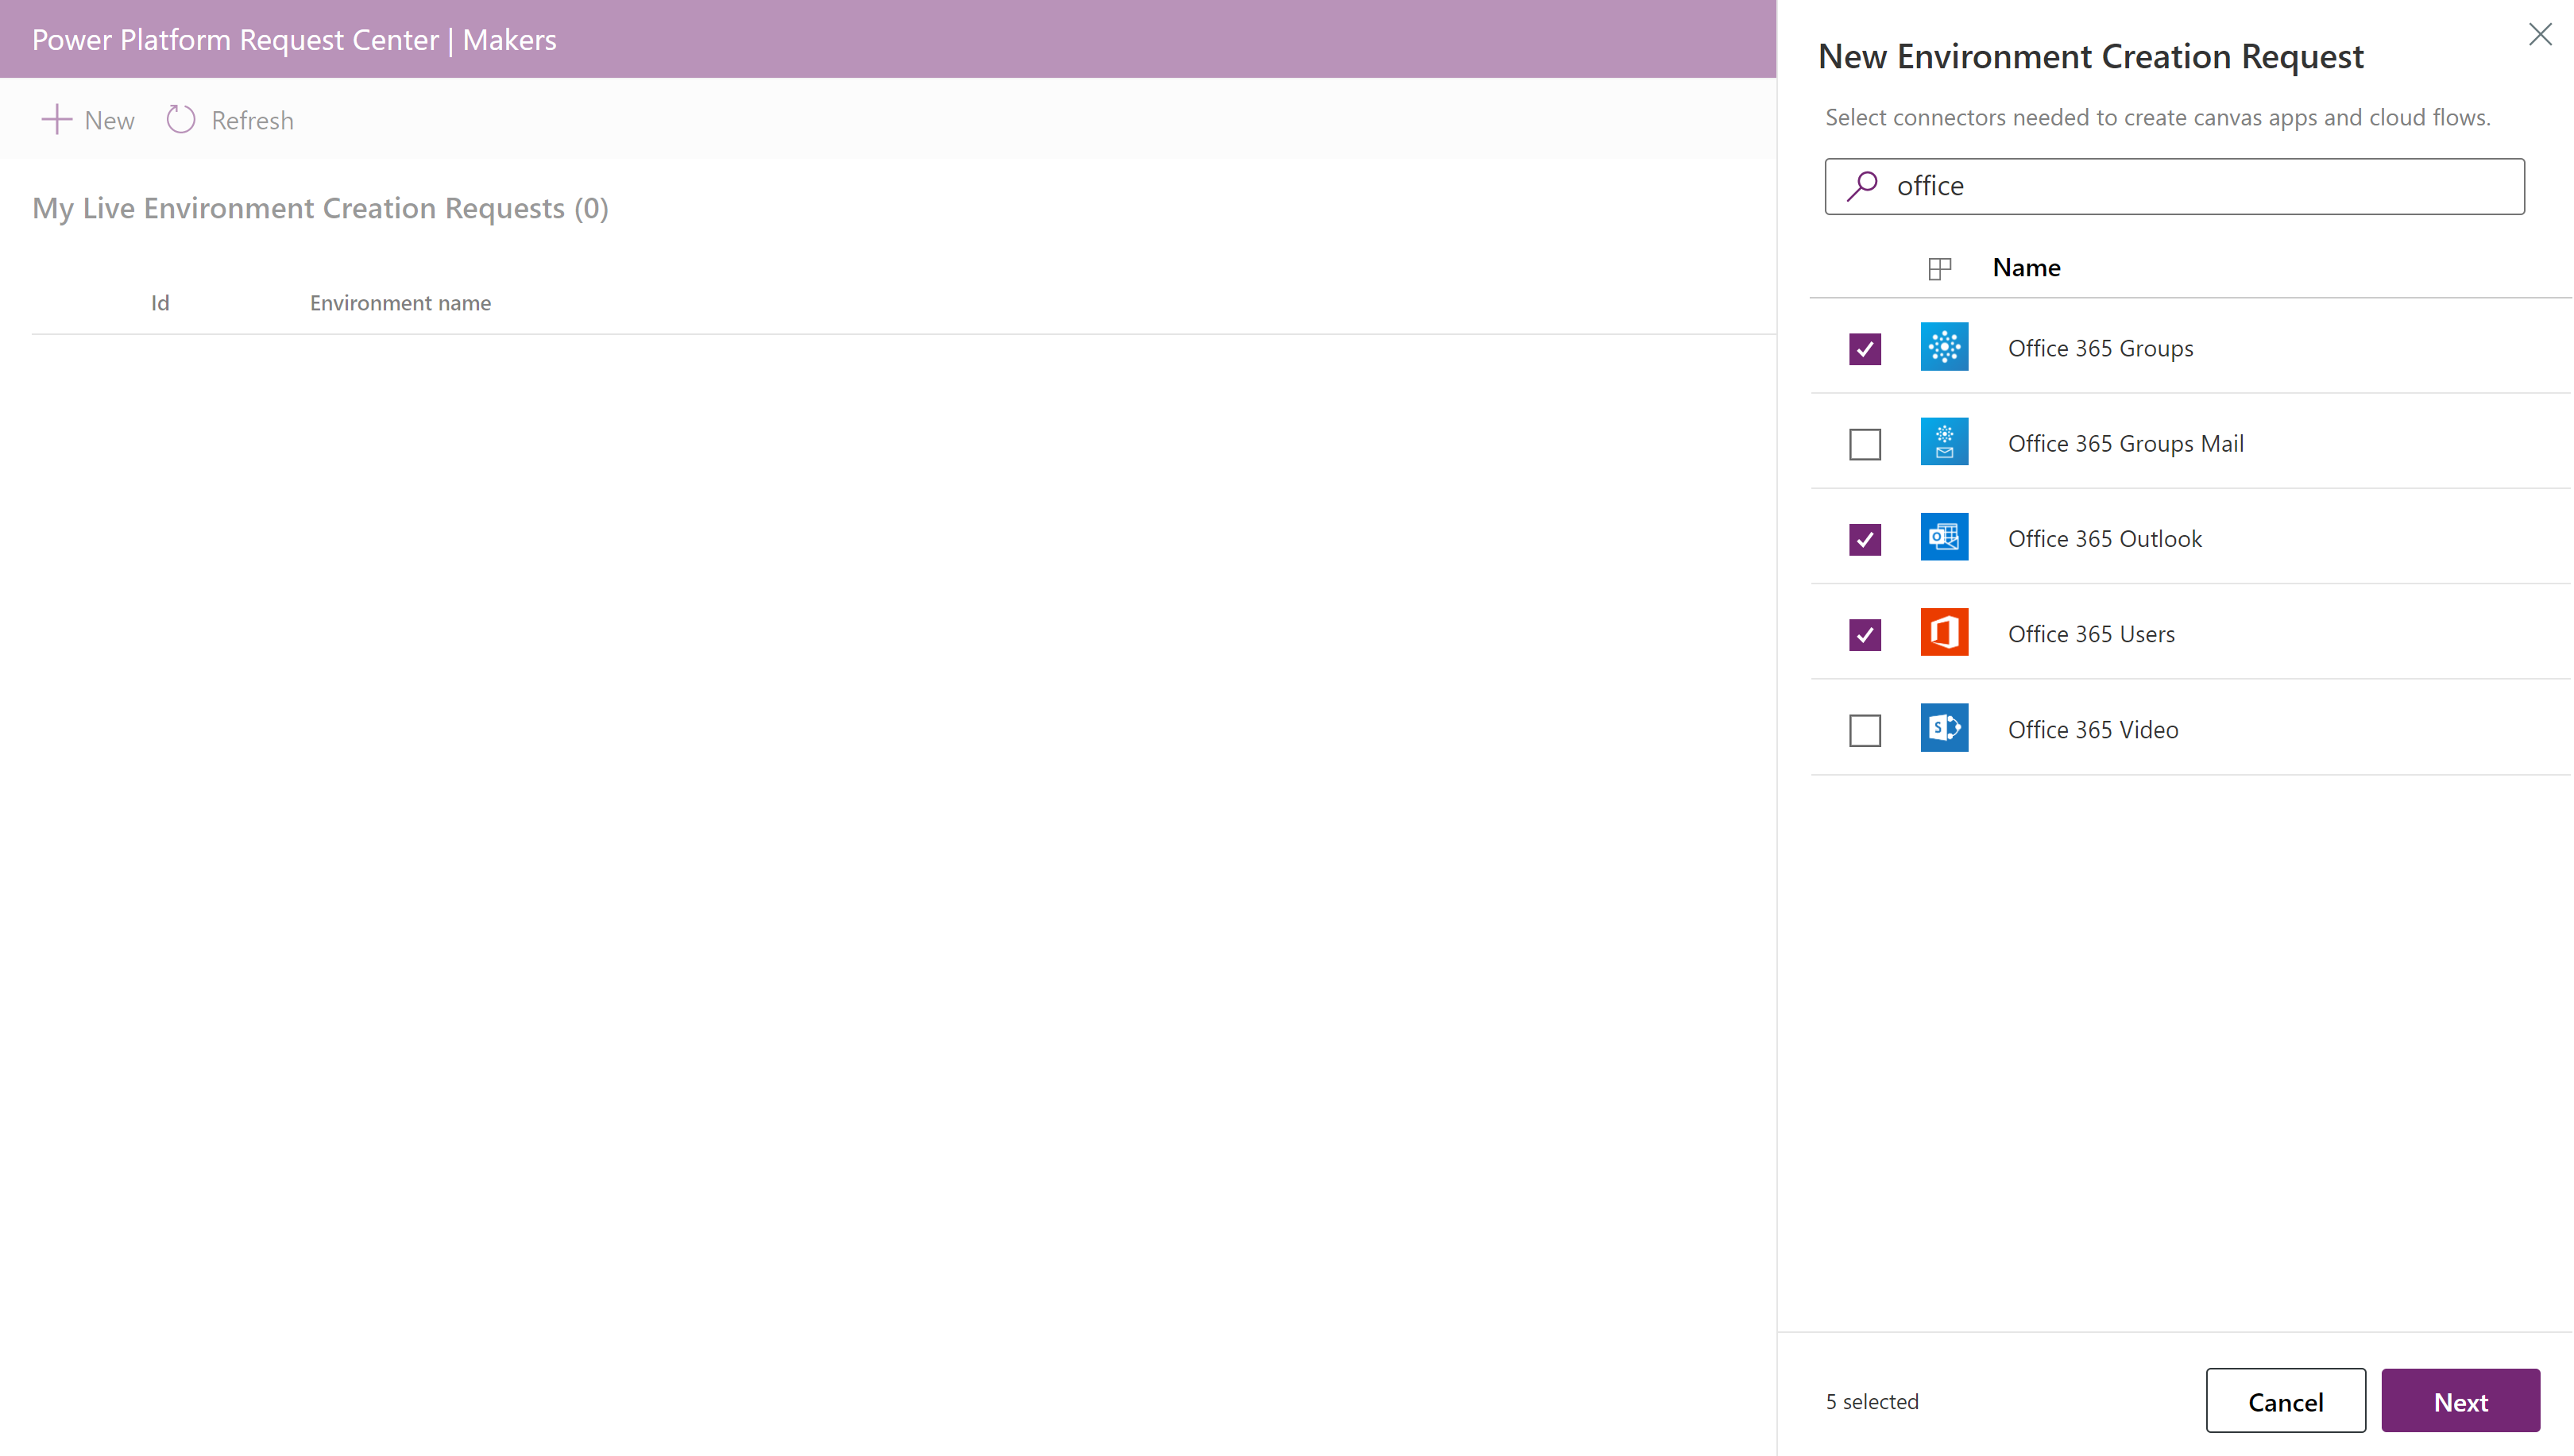Toggle the Office 365 Video checkbox on
The width and height of the screenshot is (2574, 1456).
1865,728
